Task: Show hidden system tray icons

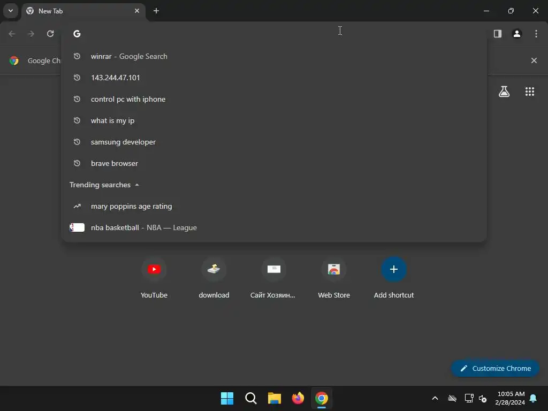Action: (435, 398)
